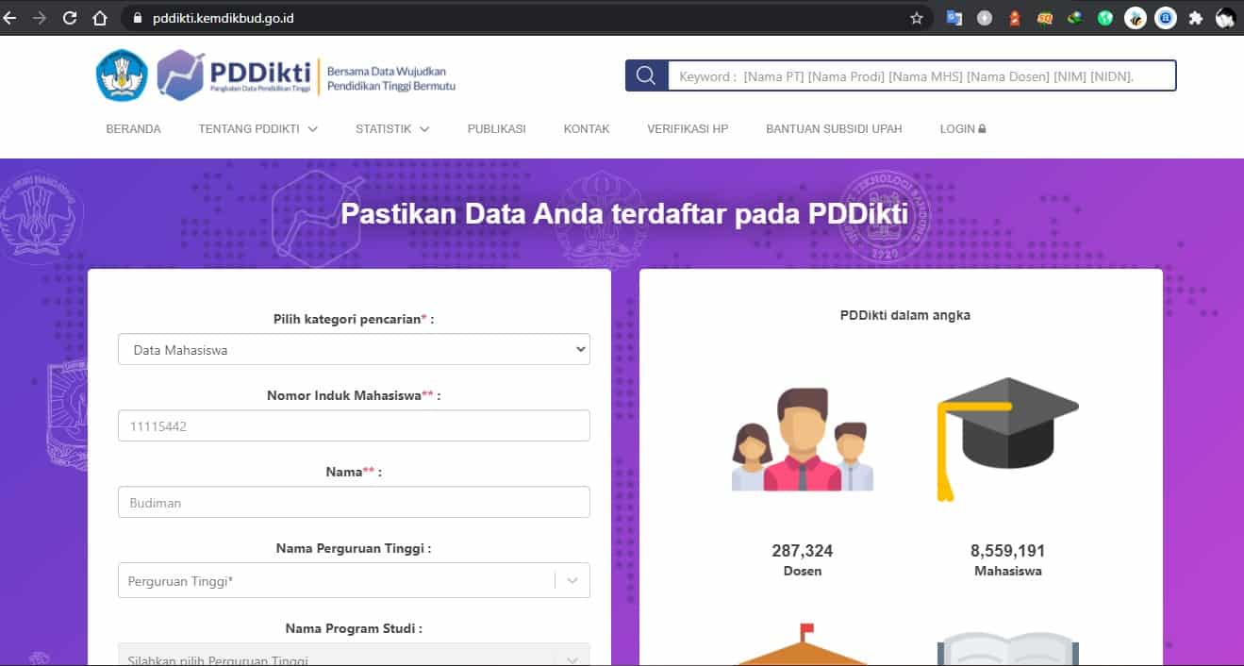Open the bee extension icon
Screen dimensions: 1244x666
click(1136, 17)
